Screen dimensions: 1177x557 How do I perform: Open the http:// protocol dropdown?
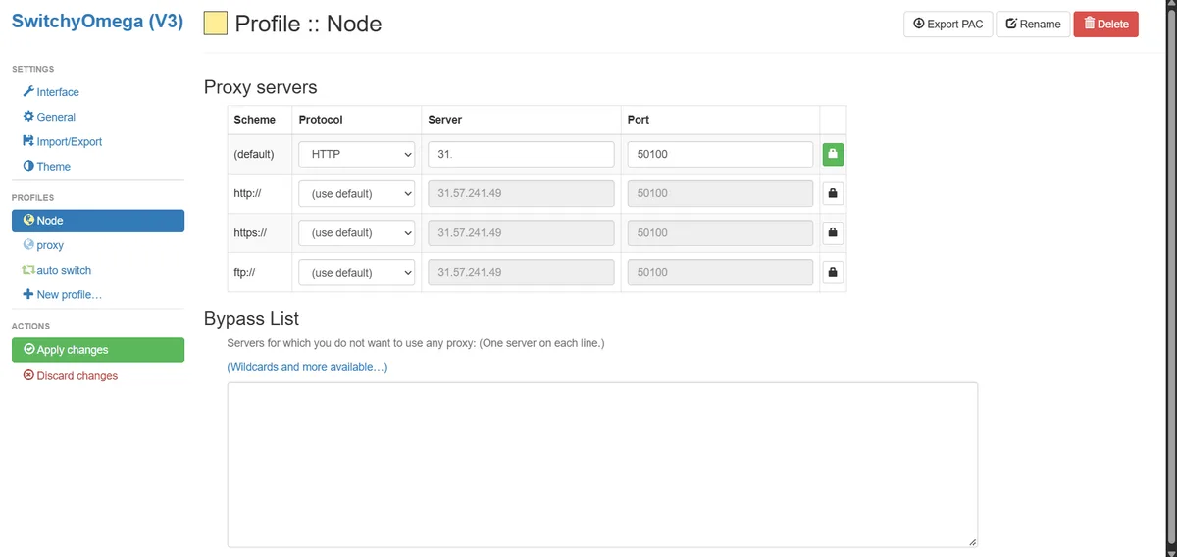(357, 193)
